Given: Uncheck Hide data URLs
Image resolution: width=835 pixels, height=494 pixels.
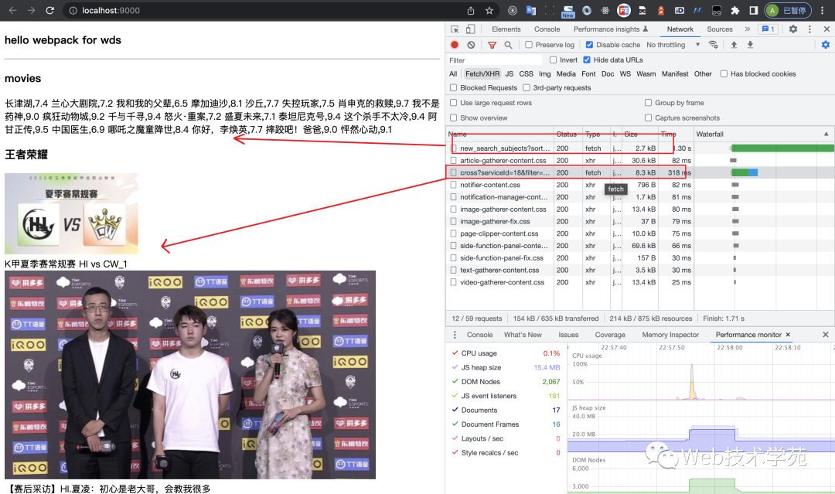Looking at the screenshot, I should coord(587,60).
